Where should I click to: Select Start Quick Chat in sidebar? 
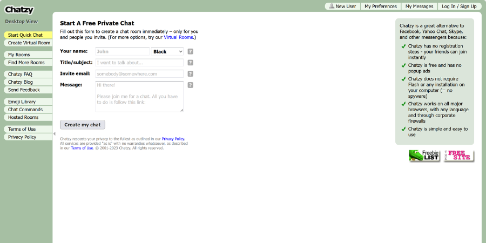click(x=28, y=35)
